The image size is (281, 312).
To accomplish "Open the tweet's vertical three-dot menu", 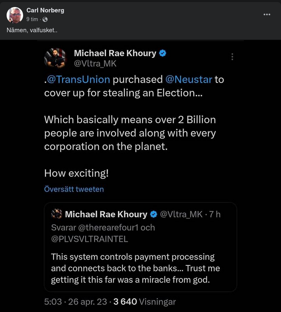I will pos(233,57).
